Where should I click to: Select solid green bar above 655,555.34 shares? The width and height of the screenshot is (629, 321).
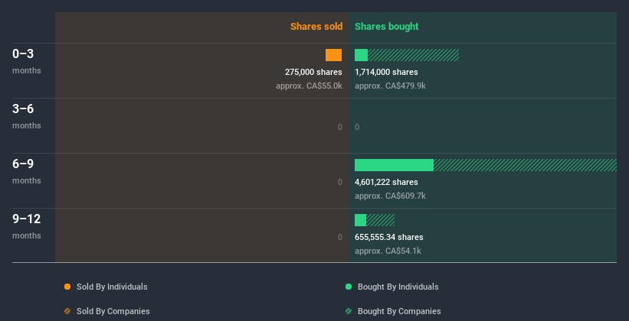(x=360, y=220)
